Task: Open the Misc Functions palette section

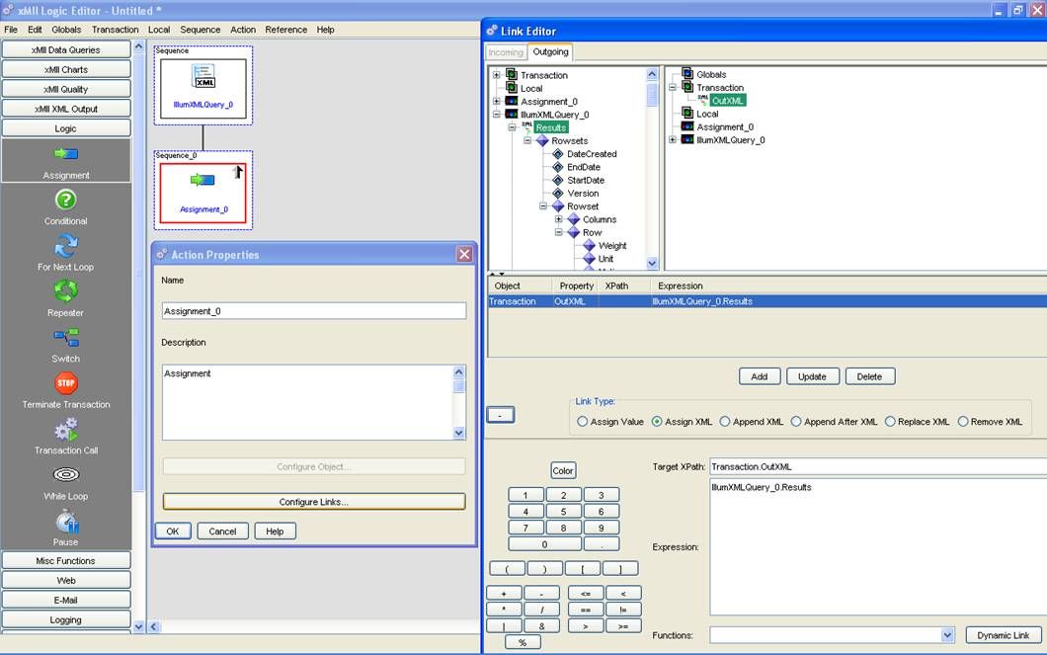Action: click(66, 561)
